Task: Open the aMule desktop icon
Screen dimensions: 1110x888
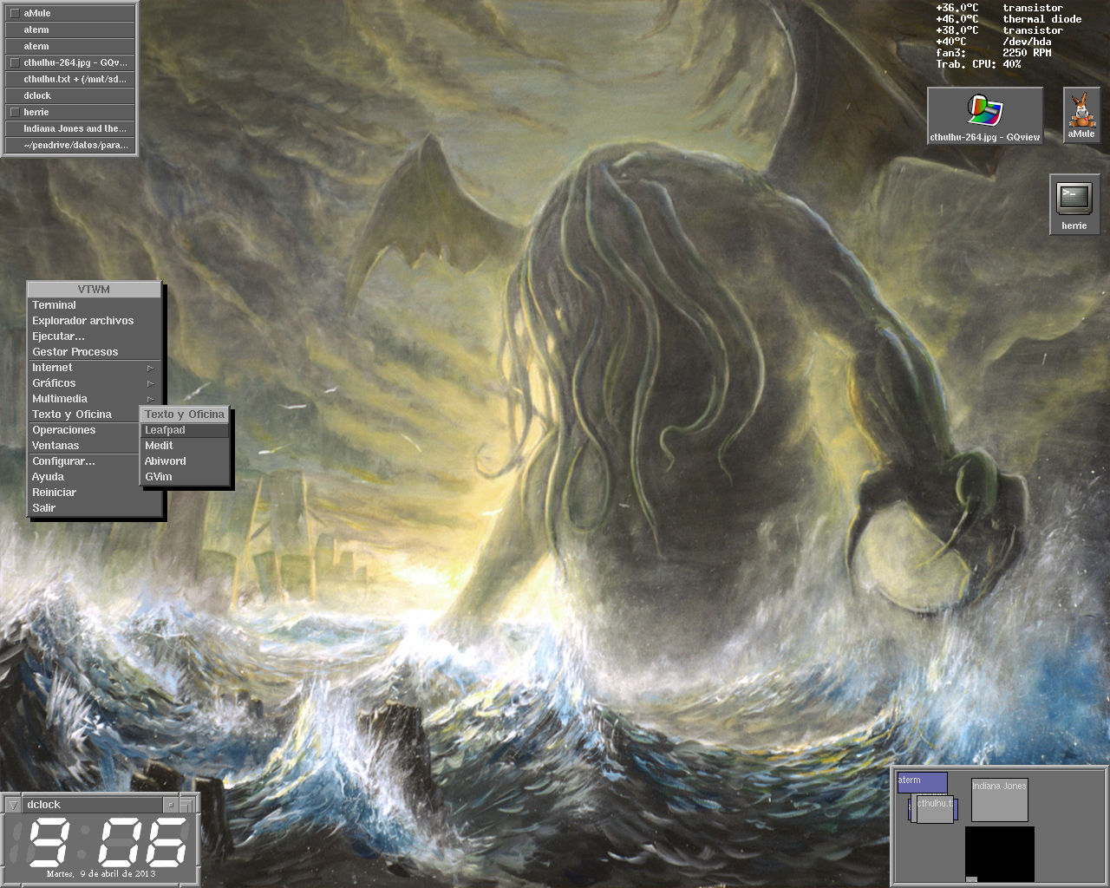Action: tap(1081, 116)
